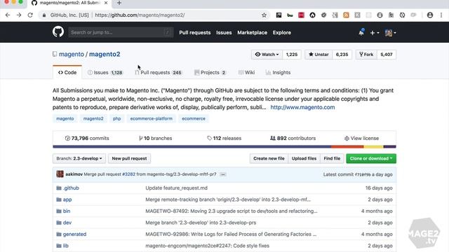Focus the Search or jump to field
The image size is (449, 252).
121,32
